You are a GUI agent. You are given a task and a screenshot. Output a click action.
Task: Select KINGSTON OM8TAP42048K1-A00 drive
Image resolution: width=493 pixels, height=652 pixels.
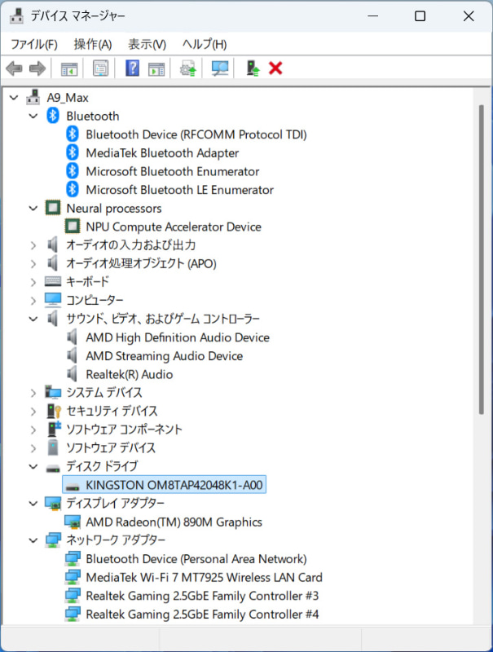(164, 485)
